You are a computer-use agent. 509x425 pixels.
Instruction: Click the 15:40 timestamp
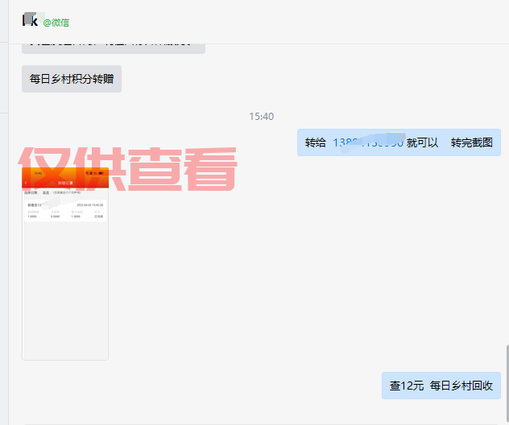coord(261,117)
